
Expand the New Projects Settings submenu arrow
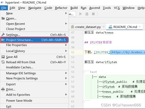point(66,78)
